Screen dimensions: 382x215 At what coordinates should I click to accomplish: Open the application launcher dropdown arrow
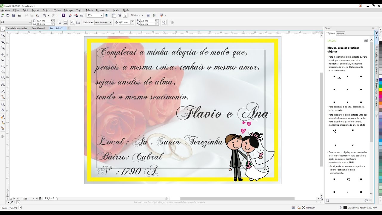tap(165, 15)
